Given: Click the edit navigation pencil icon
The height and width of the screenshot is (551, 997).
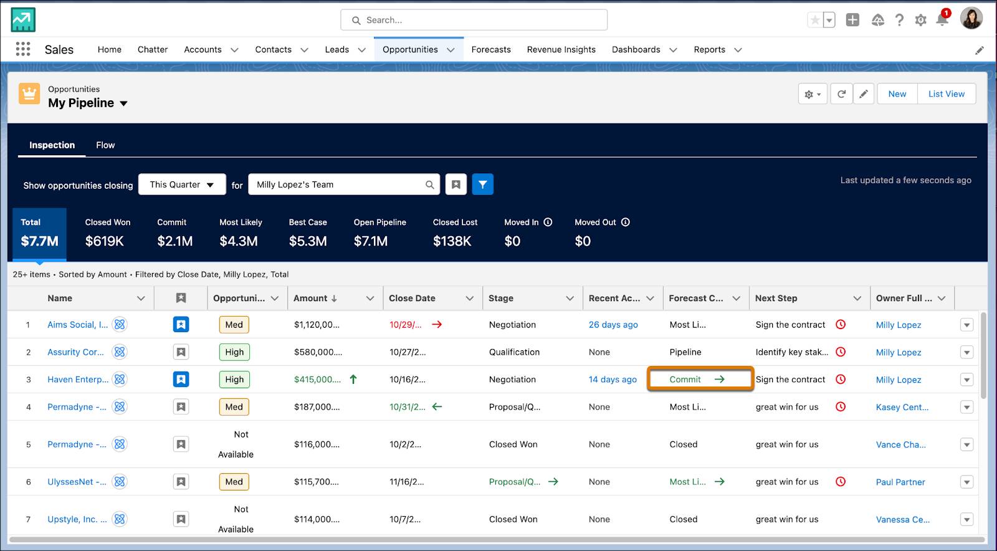Looking at the screenshot, I should point(980,50).
